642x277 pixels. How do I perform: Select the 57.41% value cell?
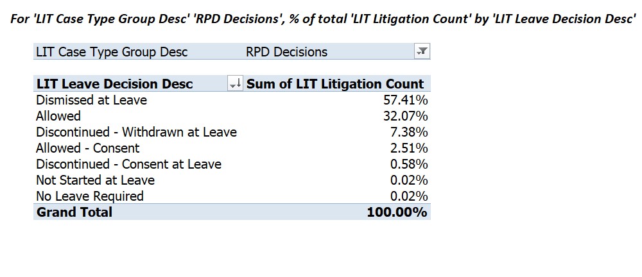point(405,100)
